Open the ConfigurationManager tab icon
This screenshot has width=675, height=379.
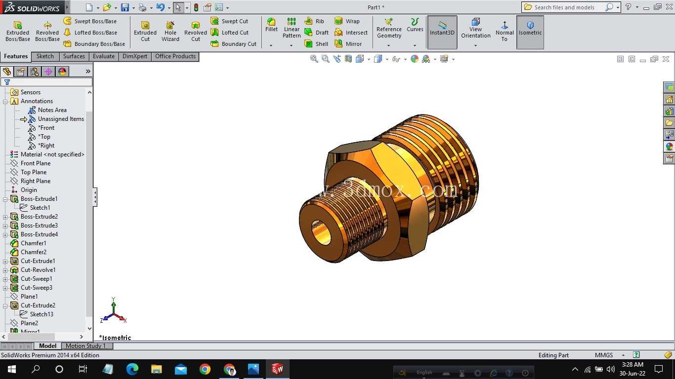pos(35,72)
